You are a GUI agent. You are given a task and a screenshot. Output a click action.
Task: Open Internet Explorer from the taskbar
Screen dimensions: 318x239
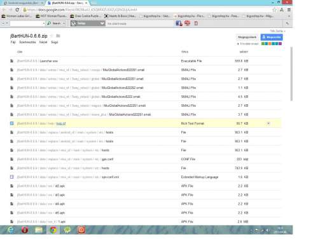10,230
